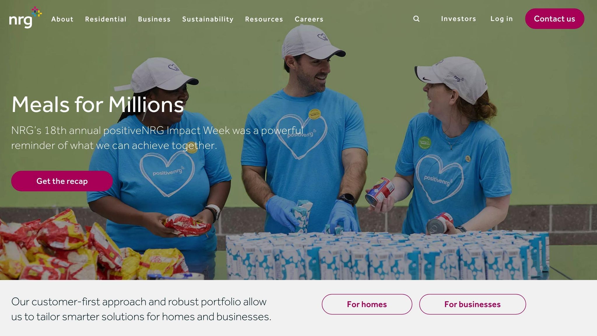The height and width of the screenshot is (336, 597).
Task: Click the Meals for Millions headline
Action: coord(98,104)
